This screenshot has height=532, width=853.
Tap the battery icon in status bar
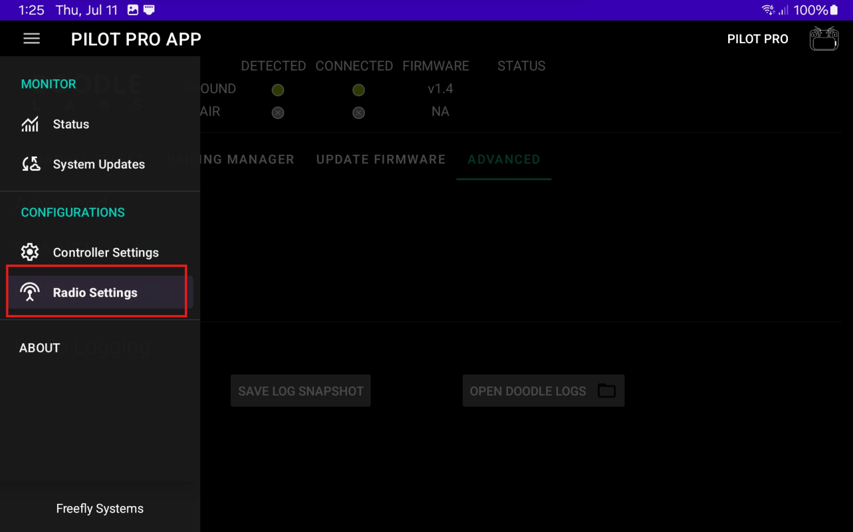(x=834, y=10)
